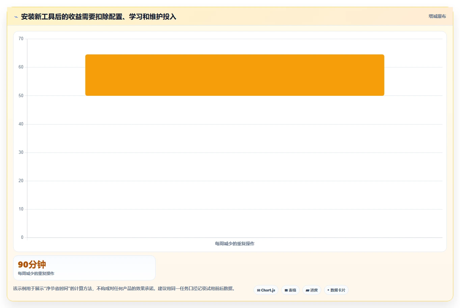Click the 每周减少的重复操作 caption under 90分钟
Screen dimensions: 460x308
[36, 273]
